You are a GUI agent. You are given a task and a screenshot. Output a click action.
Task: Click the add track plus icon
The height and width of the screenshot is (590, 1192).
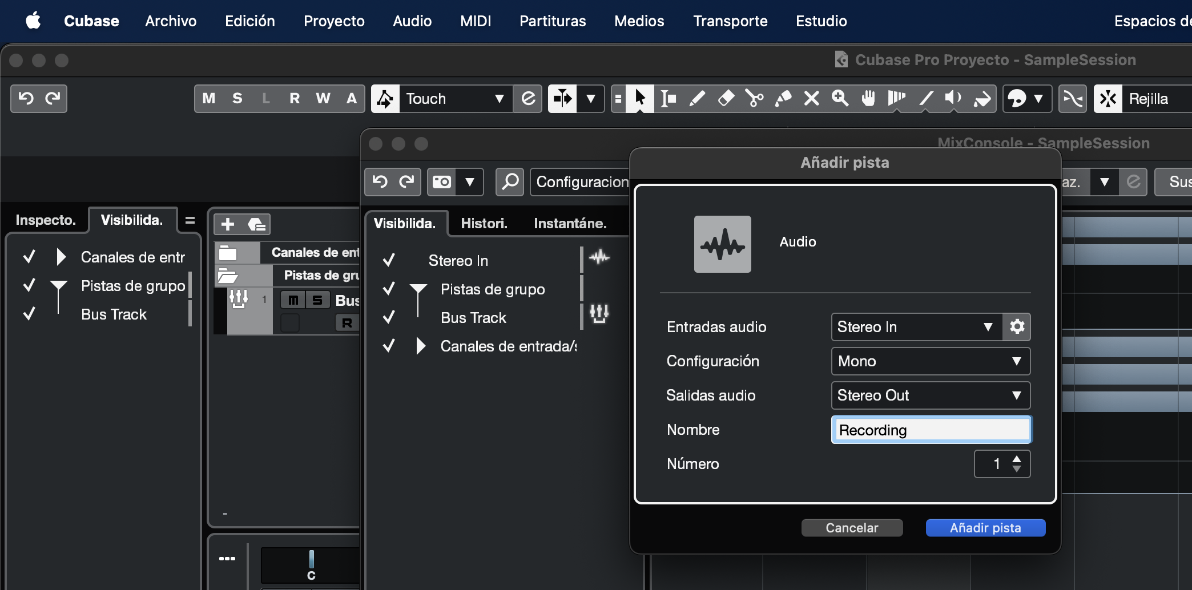pos(228,224)
